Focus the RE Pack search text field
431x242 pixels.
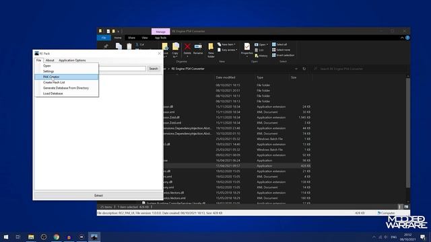click(x=123, y=69)
